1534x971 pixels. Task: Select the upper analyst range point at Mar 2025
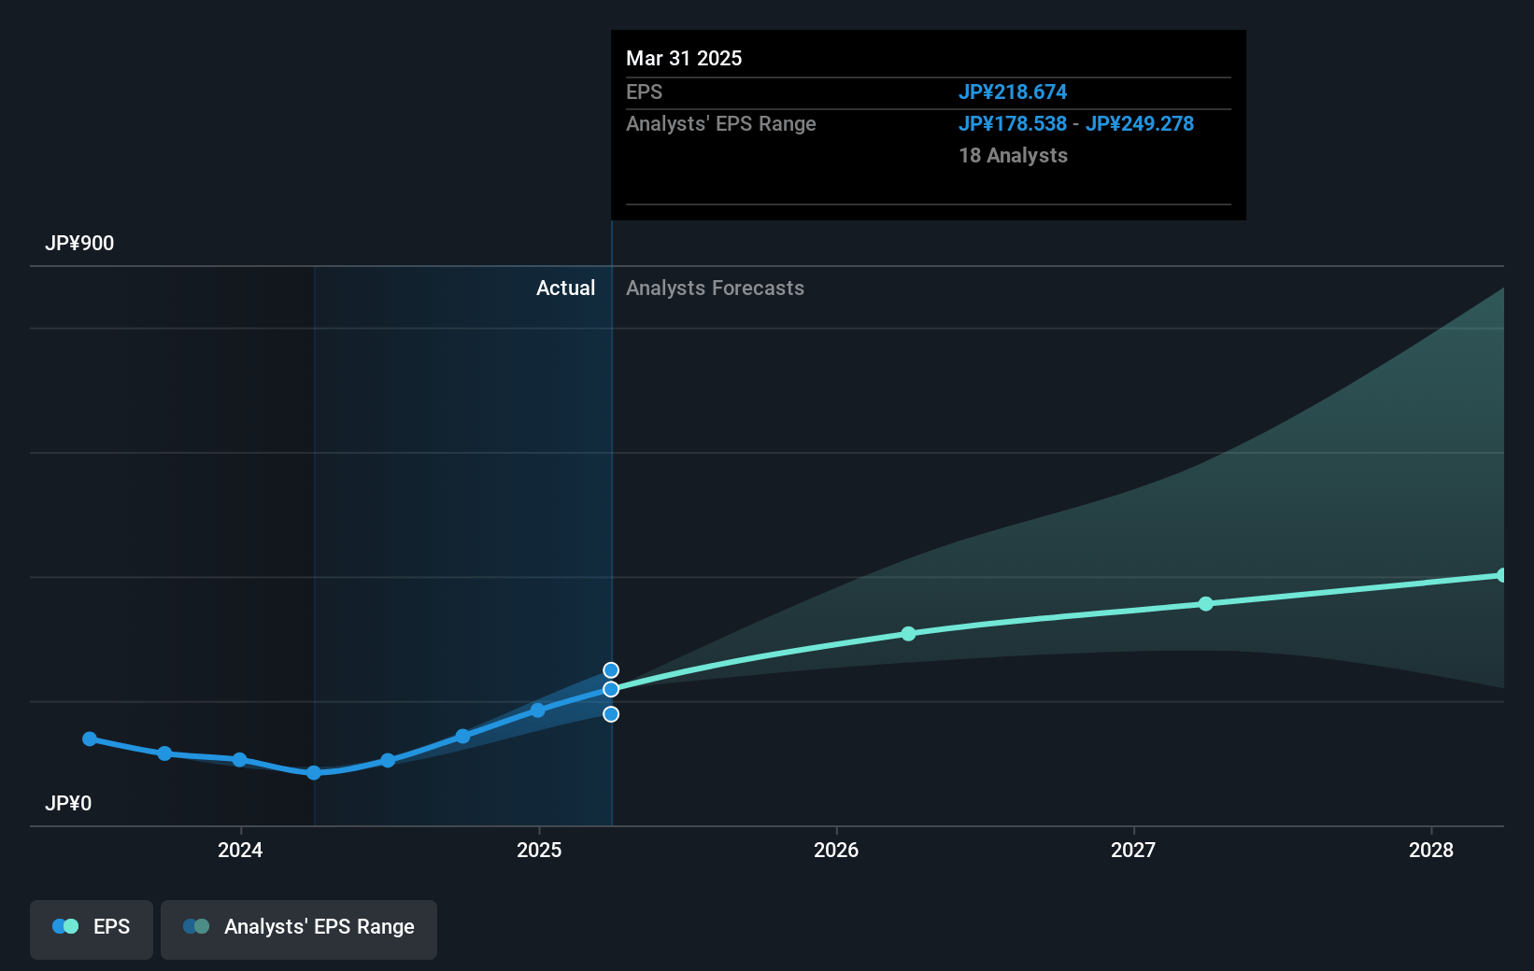tap(611, 670)
